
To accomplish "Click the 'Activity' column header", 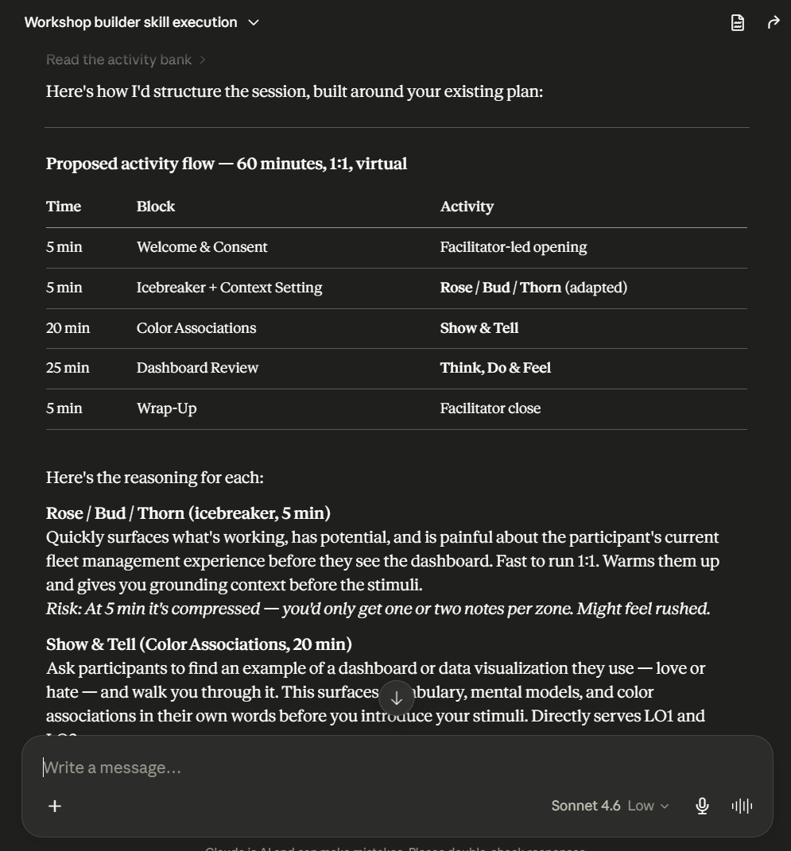I will click(467, 207).
